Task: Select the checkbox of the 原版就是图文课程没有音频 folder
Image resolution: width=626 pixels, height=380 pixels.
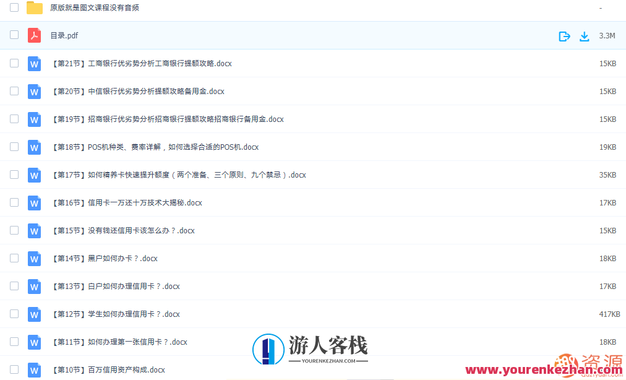Action: (x=14, y=7)
